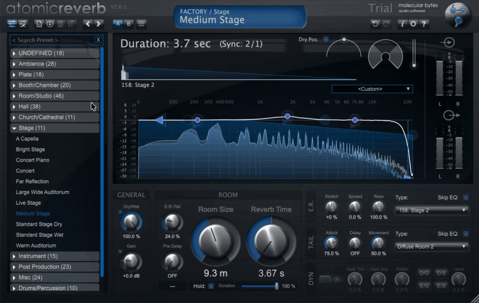479x303 pixels.
Task: Select the EQ node near 200 Hz
Action: click(197, 120)
